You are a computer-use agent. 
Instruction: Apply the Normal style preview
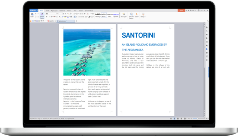point(104,15)
